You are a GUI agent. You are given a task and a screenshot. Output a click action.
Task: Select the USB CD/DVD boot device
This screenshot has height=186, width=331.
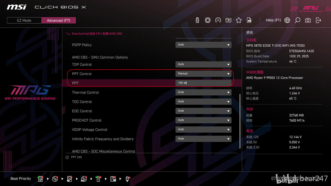(x=84, y=179)
